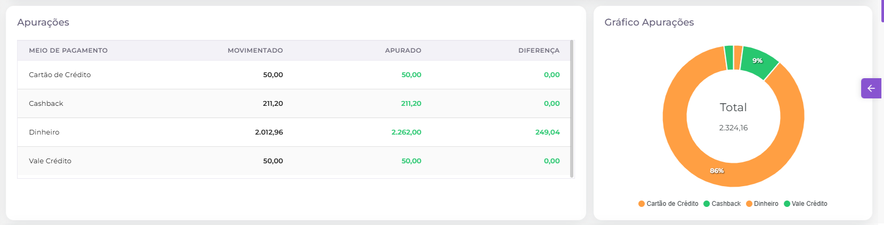Select the Dinheiro table row
The width and height of the screenshot is (884, 225).
[x=294, y=132]
